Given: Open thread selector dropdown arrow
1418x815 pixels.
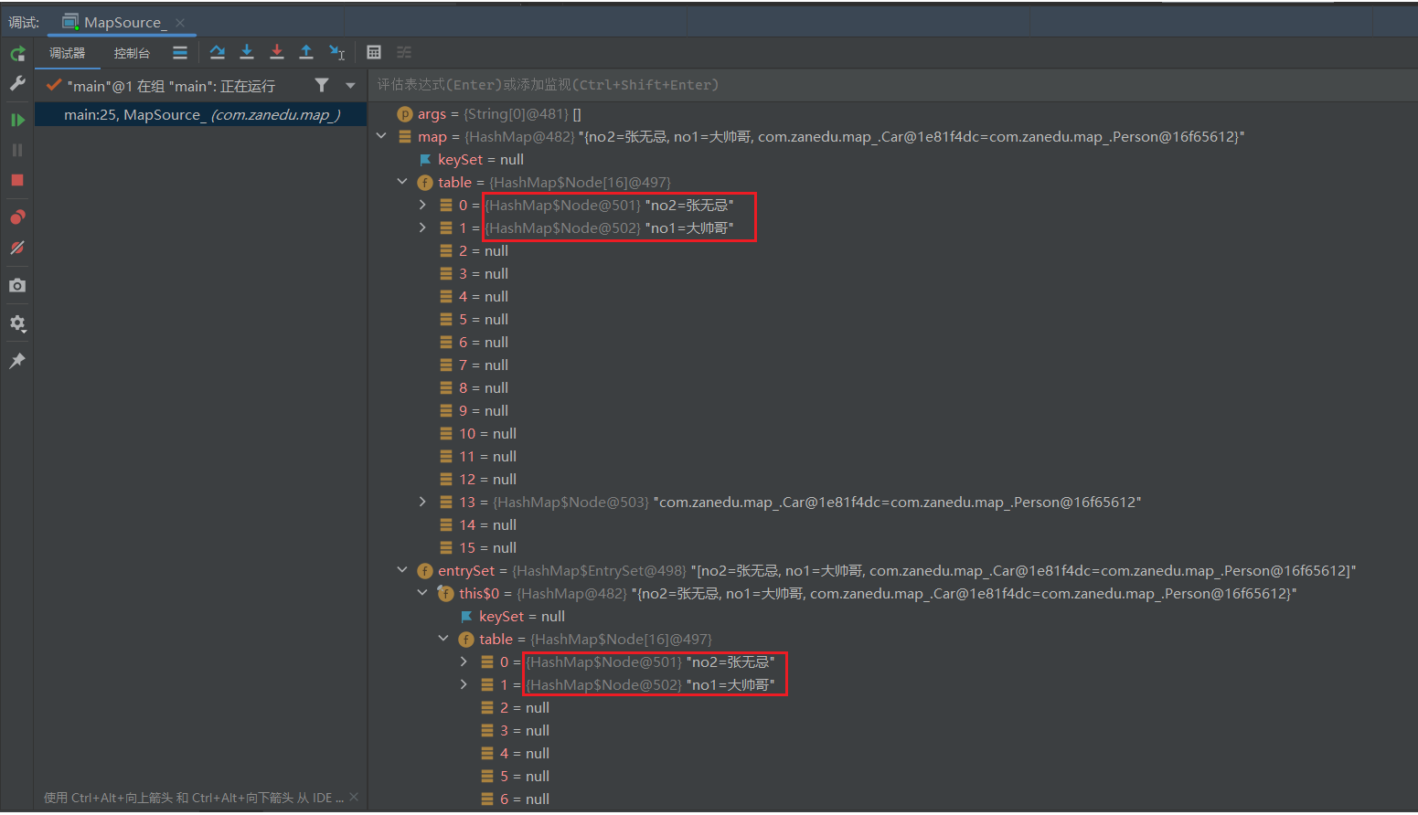Looking at the screenshot, I should [x=350, y=85].
